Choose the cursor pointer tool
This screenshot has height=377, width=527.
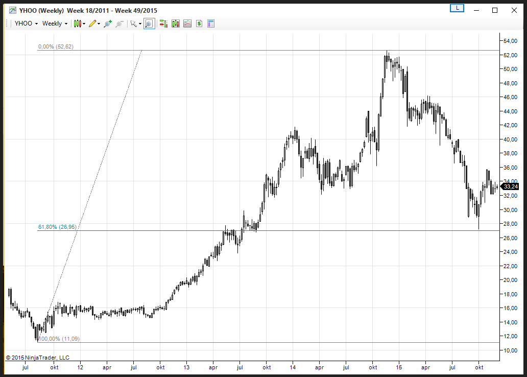tap(134, 23)
